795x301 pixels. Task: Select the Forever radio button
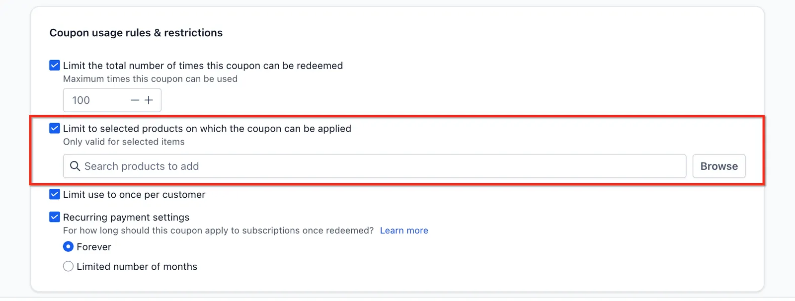tap(69, 246)
